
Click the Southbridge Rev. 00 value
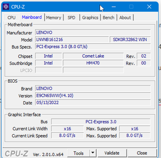click(144, 63)
